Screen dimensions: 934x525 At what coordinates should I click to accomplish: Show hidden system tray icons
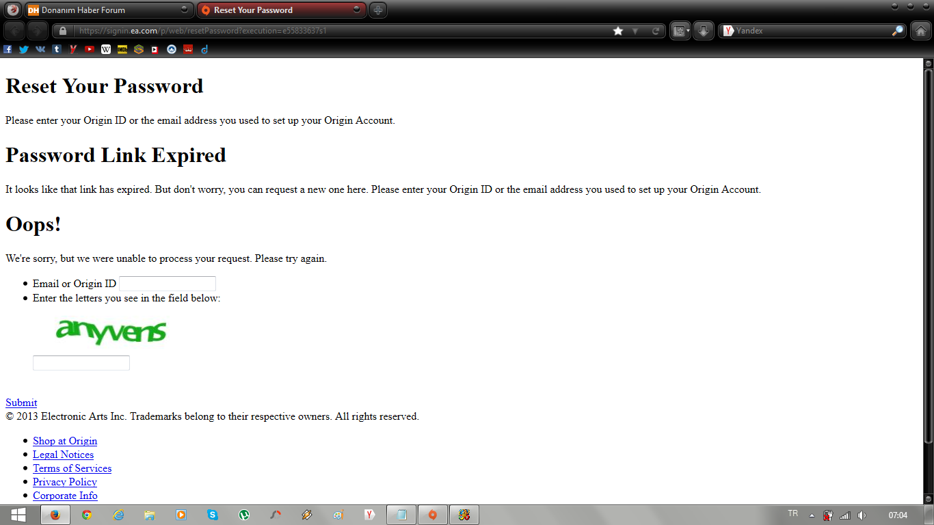812,515
